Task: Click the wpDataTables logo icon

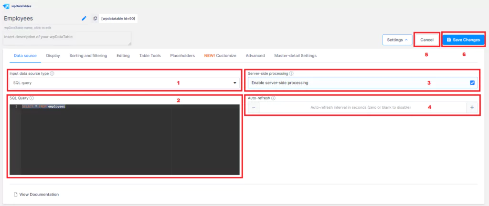Action: (6, 6)
